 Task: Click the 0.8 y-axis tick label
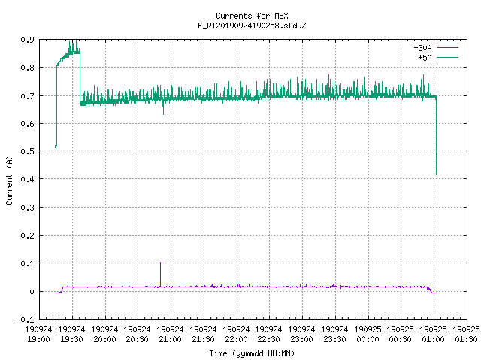tap(27, 67)
